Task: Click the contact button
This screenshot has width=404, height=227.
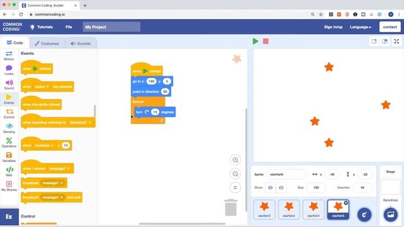Action: [390, 26]
